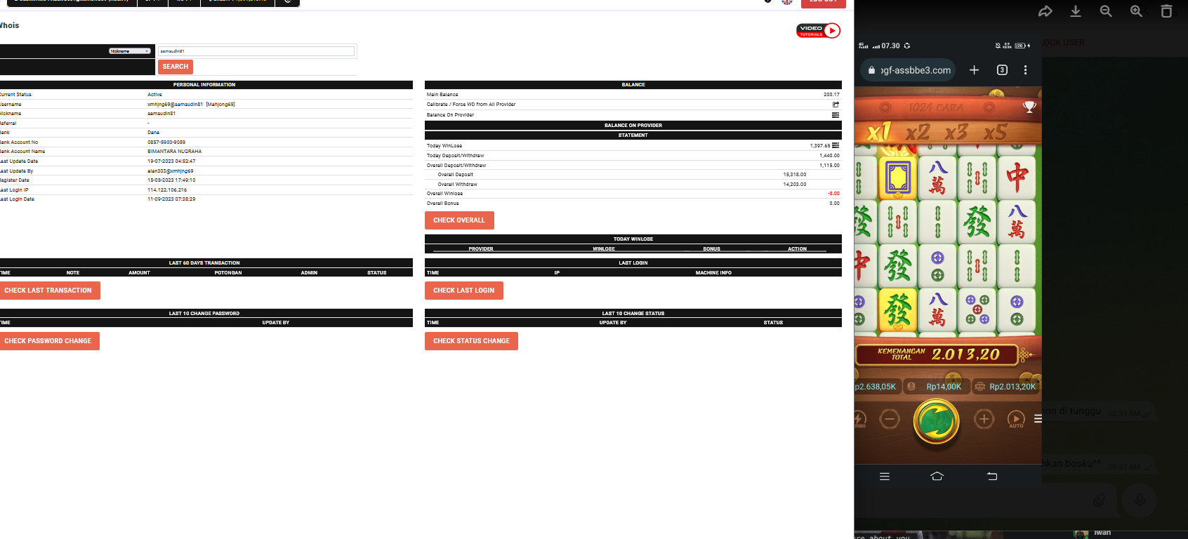Click the CHECK OVERALL button
1188x539 pixels.
(459, 220)
